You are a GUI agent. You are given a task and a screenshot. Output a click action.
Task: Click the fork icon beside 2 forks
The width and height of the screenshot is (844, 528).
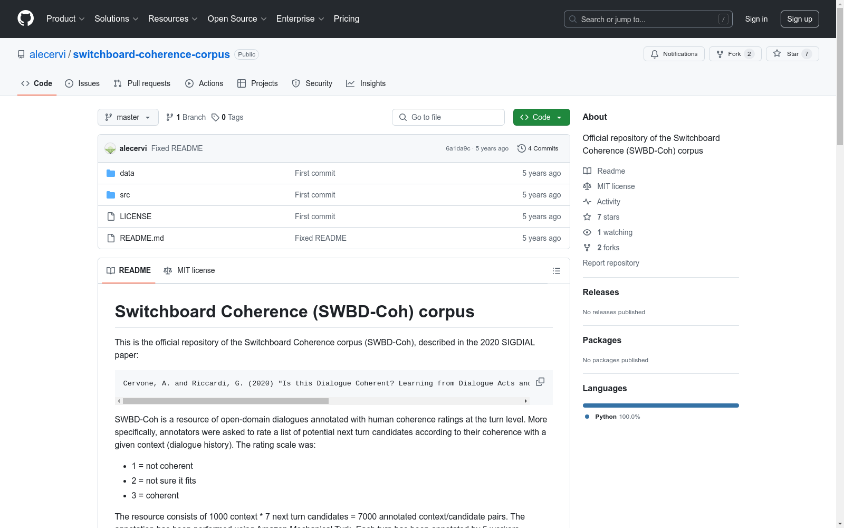click(x=587, y=248)
